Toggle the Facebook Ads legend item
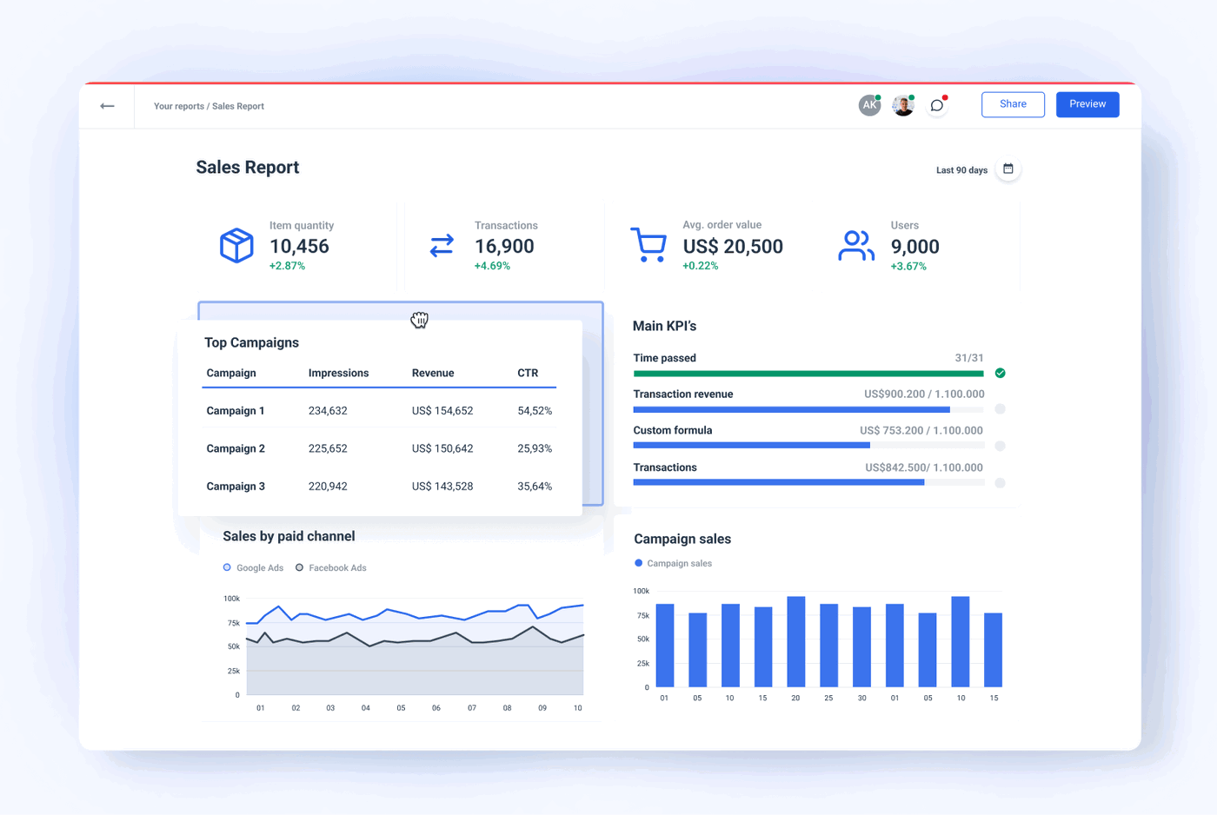Screen dimensions: 1217x815 pos(331,567)
